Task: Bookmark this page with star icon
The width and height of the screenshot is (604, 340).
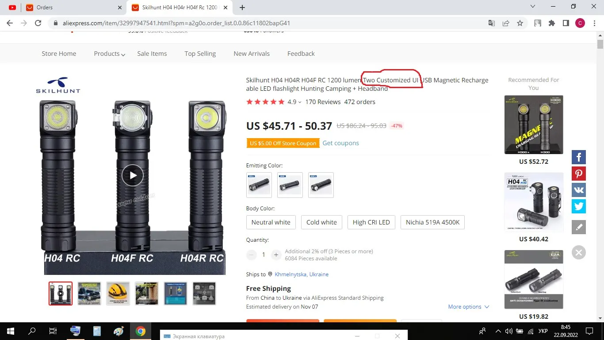Action: coord(520,23)
